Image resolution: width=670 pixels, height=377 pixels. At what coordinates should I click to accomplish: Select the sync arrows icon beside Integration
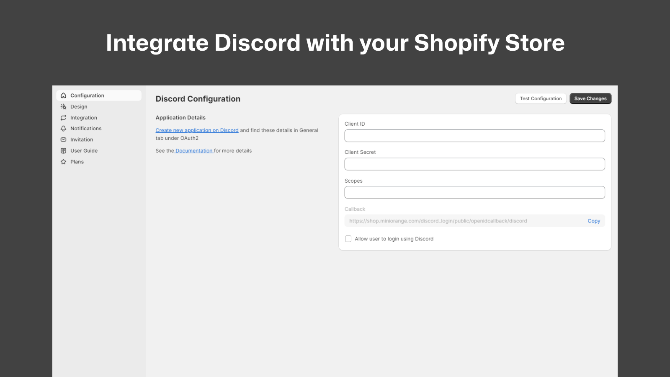coord(63,117)
